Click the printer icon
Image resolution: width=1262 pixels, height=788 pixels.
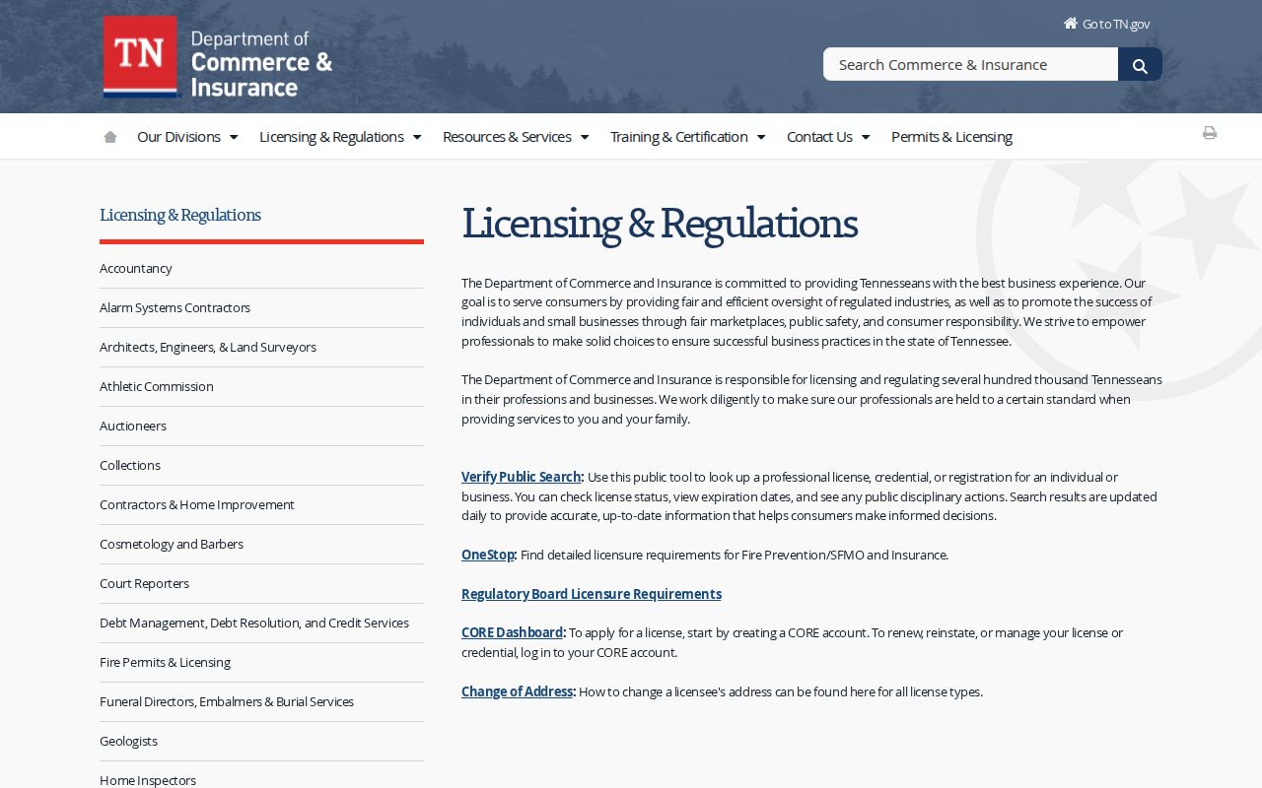[x=1210, y=133]
